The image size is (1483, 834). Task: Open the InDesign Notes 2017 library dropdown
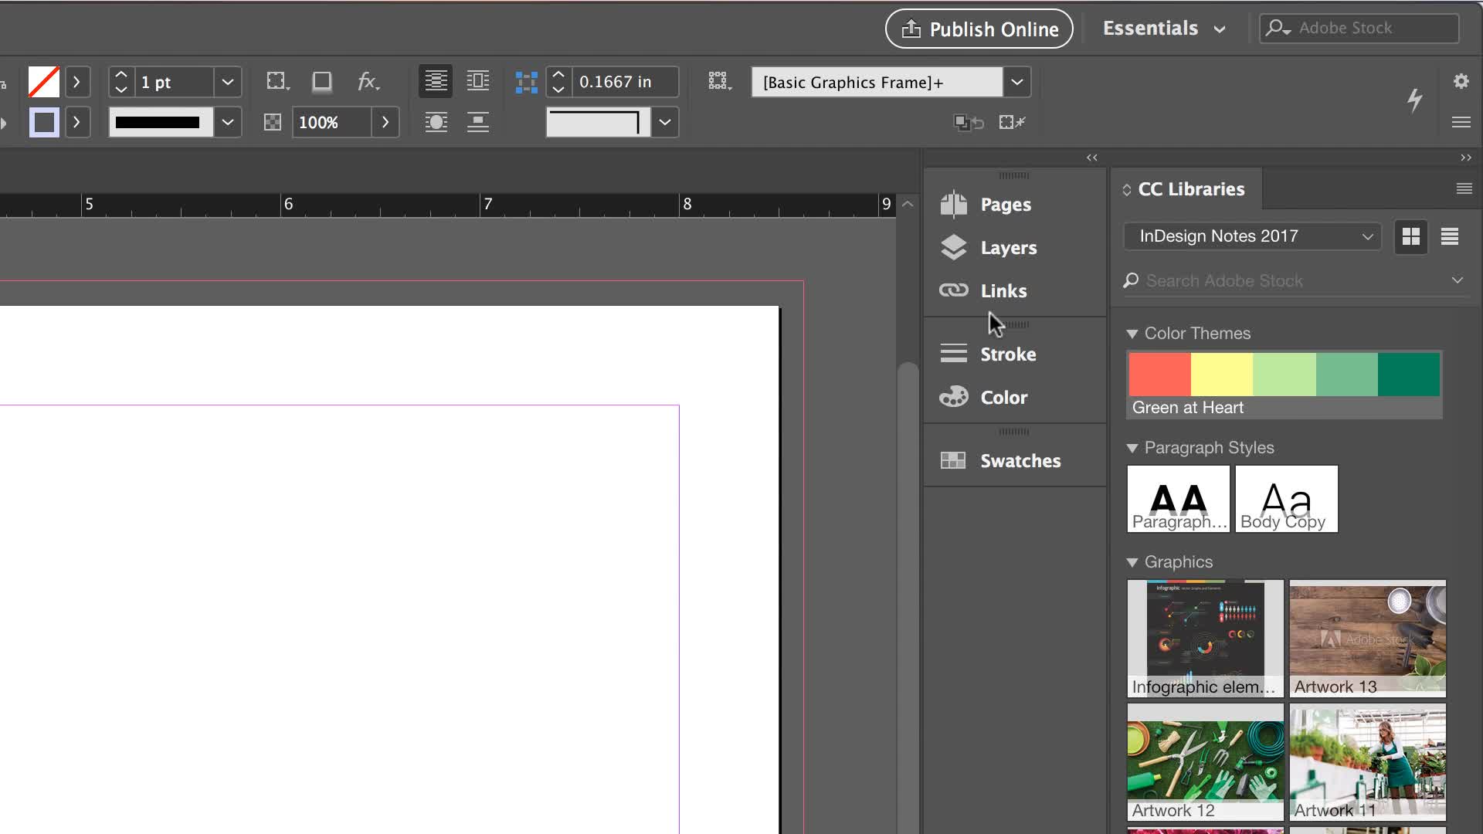[1252, 236]
